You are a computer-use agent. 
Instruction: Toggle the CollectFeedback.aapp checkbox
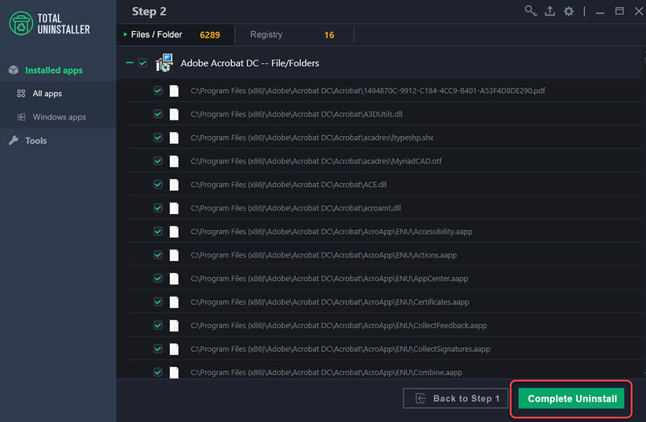(x=158, y=326)
